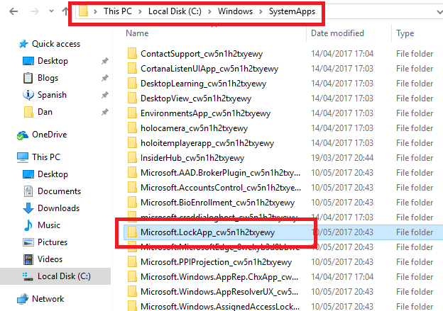Open Videos in the navigation pane
Image resolution: width=443 pixels, height=311 pixels.
50,259
